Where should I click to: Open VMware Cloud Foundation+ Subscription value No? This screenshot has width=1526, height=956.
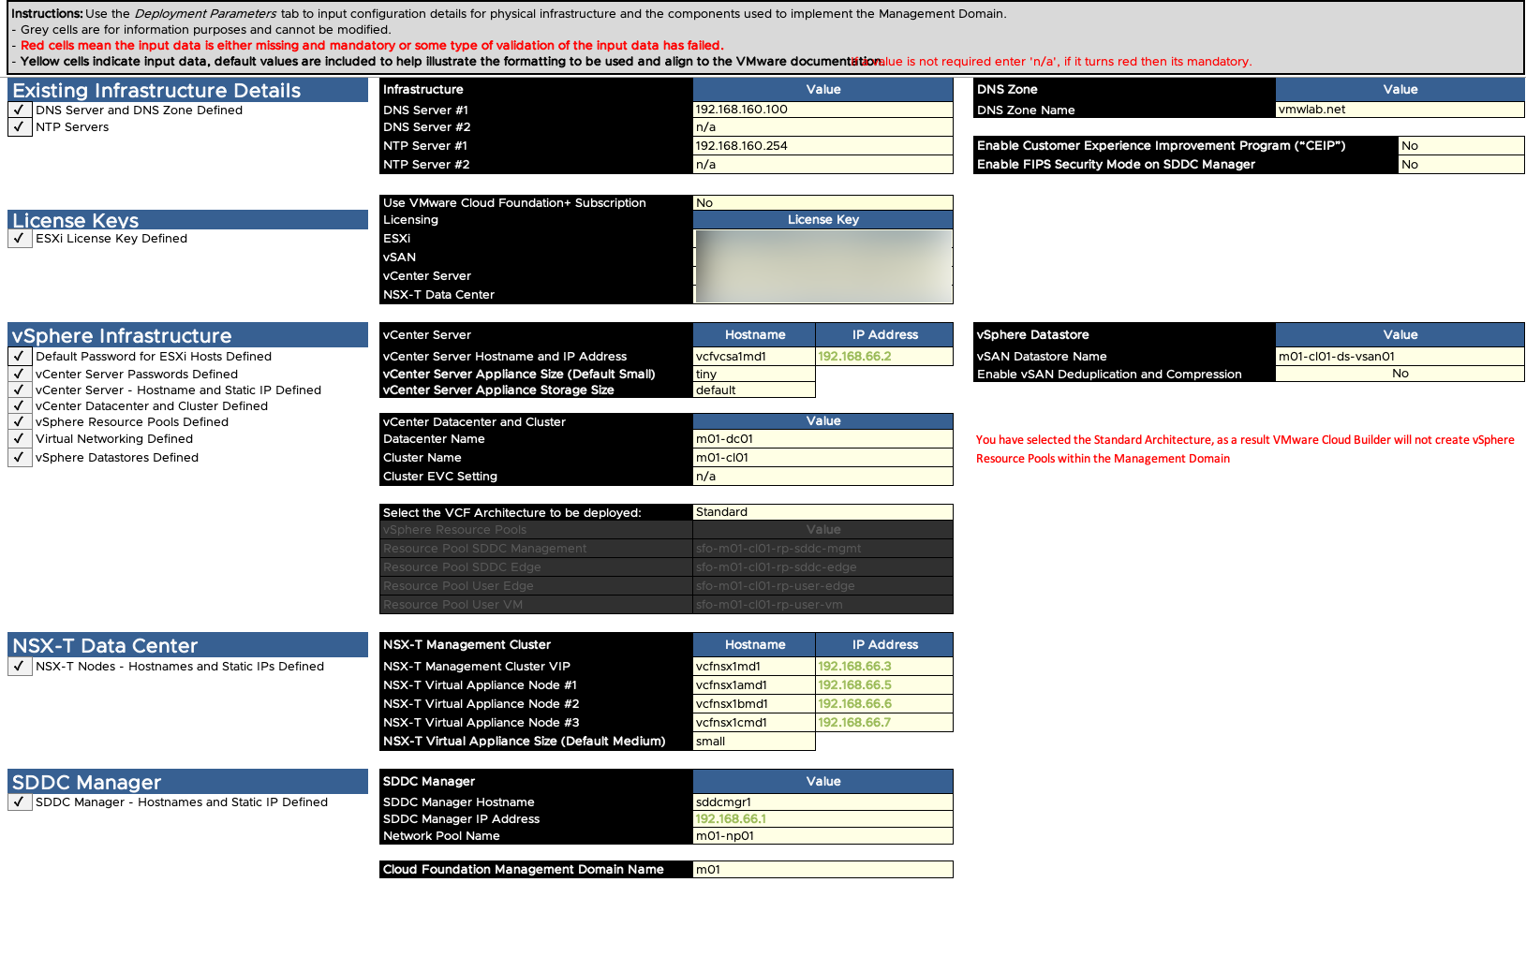822,203
